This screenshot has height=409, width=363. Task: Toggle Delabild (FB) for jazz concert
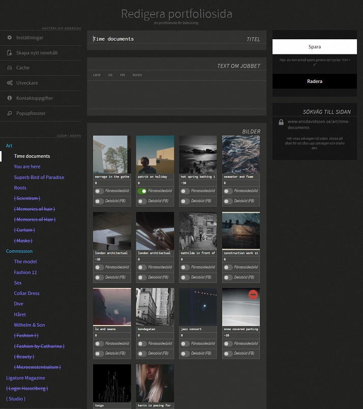tap(185, 354)
